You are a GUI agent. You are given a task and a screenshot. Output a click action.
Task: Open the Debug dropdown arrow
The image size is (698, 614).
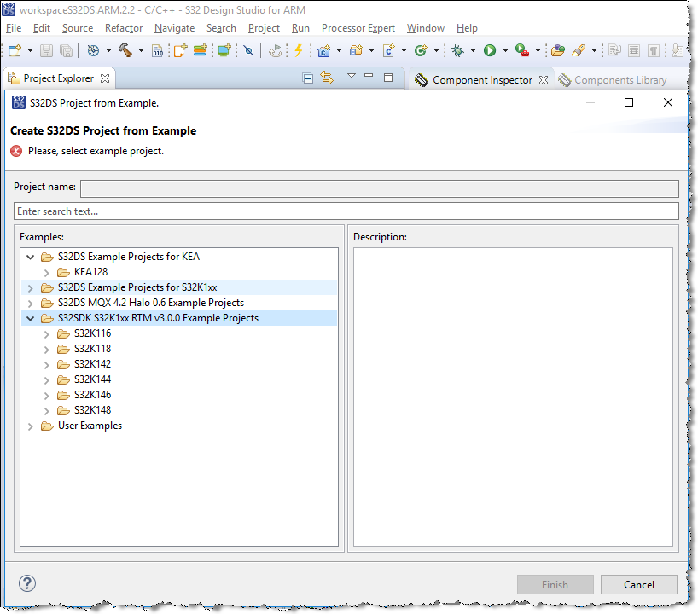click(x=474, y=50)
